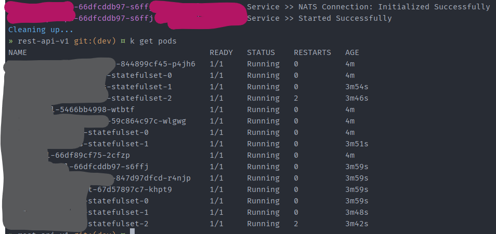Click the READY column header

click(x=221, y=52)
